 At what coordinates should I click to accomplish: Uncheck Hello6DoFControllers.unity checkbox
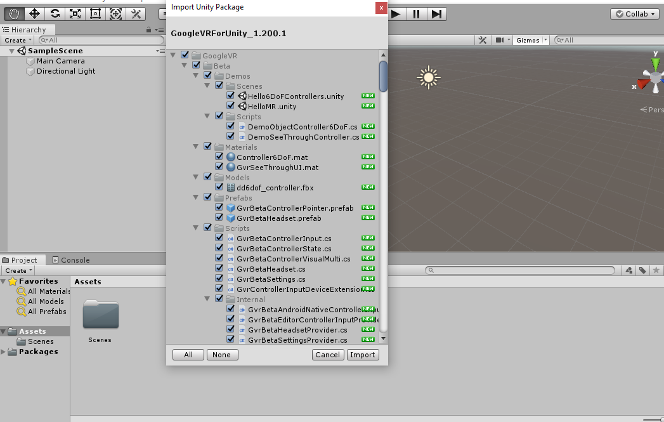pos(230,95)
